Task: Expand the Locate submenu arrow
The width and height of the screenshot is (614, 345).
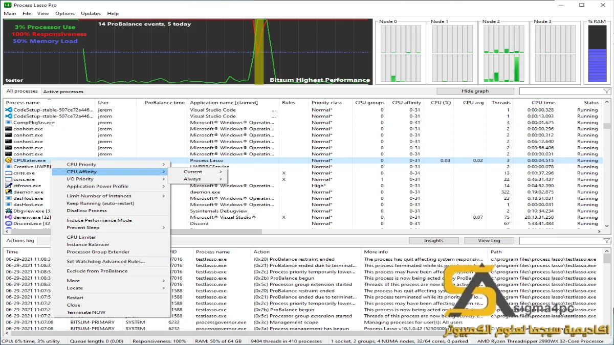Action: (164, 288)
